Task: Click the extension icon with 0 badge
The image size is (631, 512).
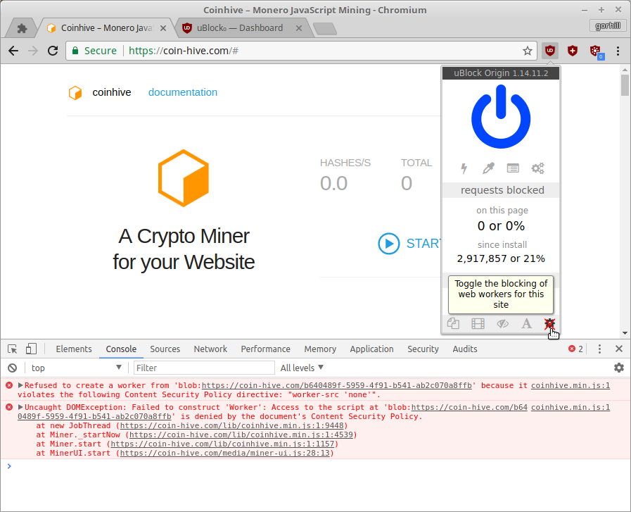Action: (597, 51)
